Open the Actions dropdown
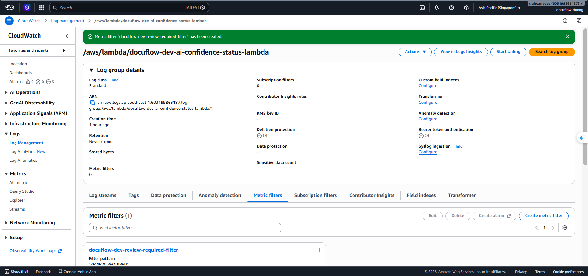588x276 pixels. (415, 52)
